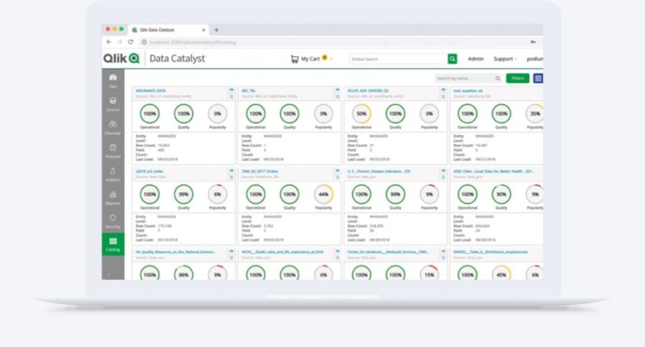This screenshot has width=645, height=347.
Task: Click the 100% Operational gauge on INSURANCE_DATA card
Action: (x=150, y=114)
